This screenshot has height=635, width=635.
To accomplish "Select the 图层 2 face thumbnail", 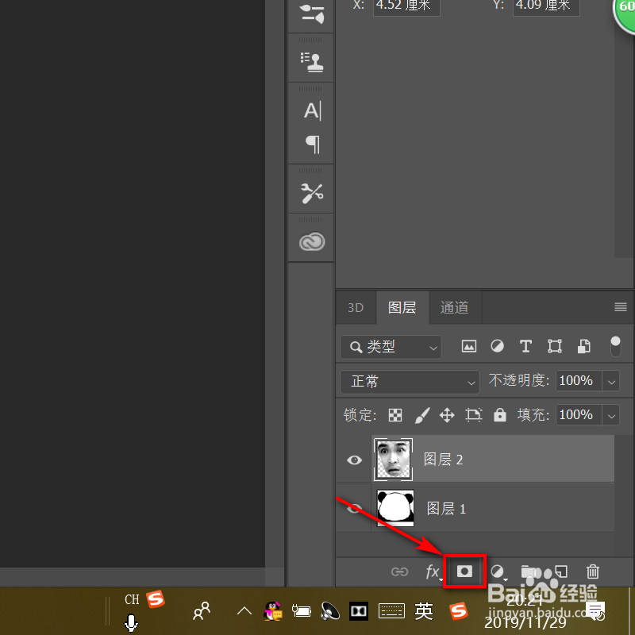I will [393, 460].
